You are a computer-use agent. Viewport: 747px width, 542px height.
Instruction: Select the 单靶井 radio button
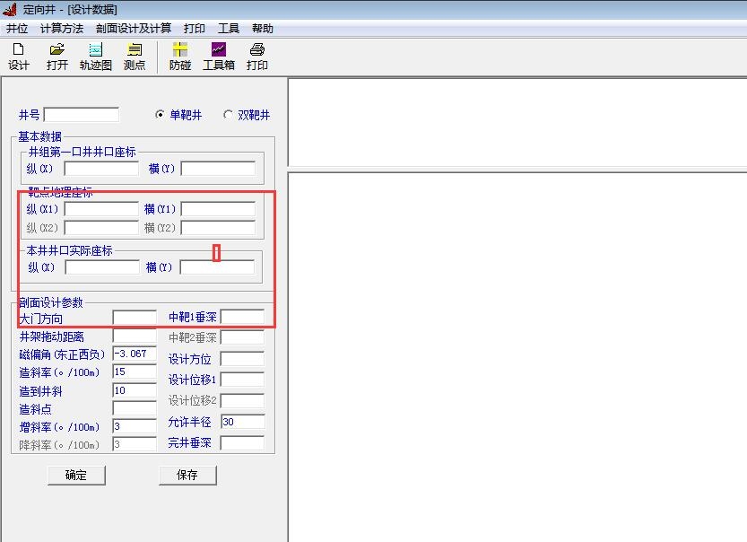(x=160, y=115)
